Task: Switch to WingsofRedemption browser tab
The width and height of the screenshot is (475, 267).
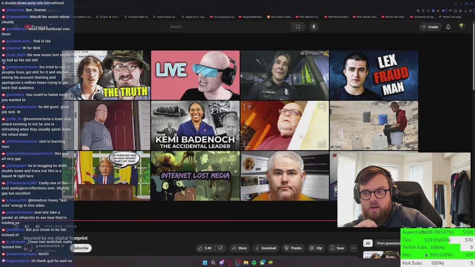Action: coord(250,17)
